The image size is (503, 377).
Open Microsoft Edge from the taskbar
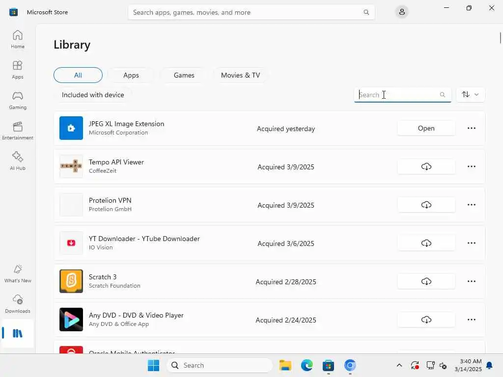(307, 365)
